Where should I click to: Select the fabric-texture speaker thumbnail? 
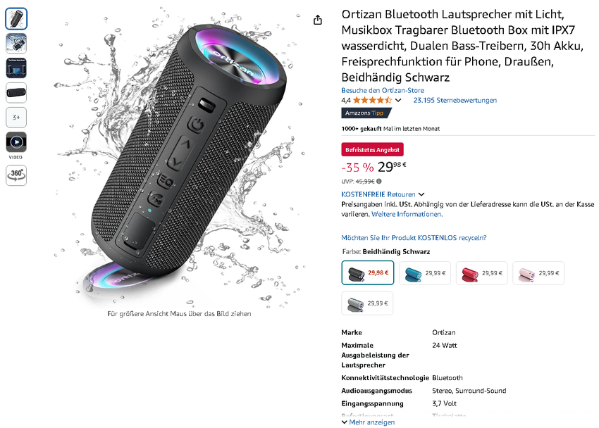click(x=16, y=93)
